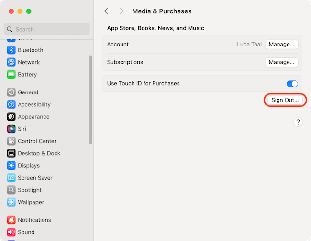Go forward using the right chevron
Image resolution: width=311 pixels, height=241 pixels.
pyautogui.click(x=122, y=11)
